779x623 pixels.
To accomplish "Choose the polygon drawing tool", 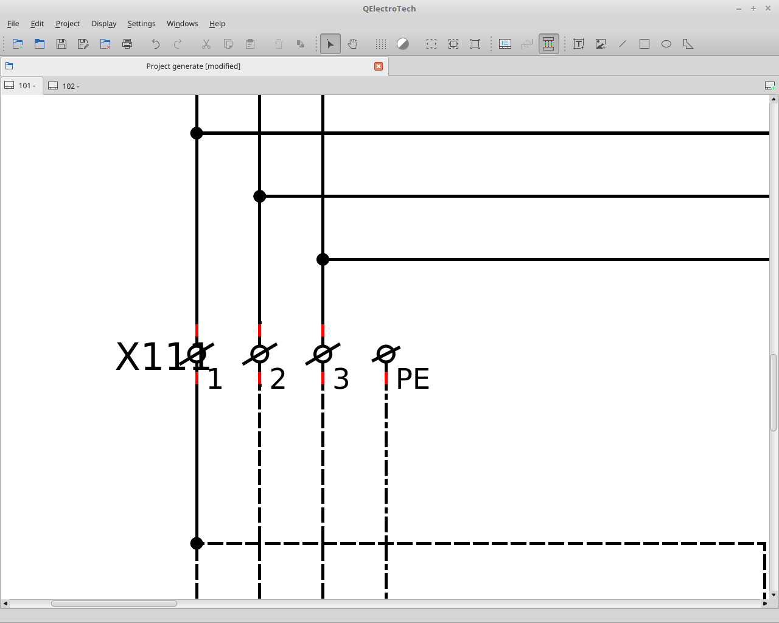I will [x=688, y=44].
